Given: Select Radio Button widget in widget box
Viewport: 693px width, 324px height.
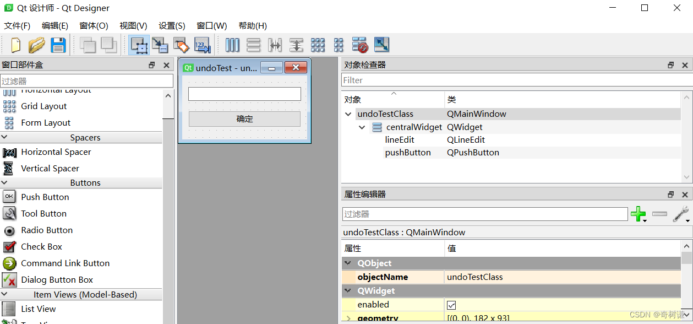Looking at the screenshot, I should tap(47, 230).
